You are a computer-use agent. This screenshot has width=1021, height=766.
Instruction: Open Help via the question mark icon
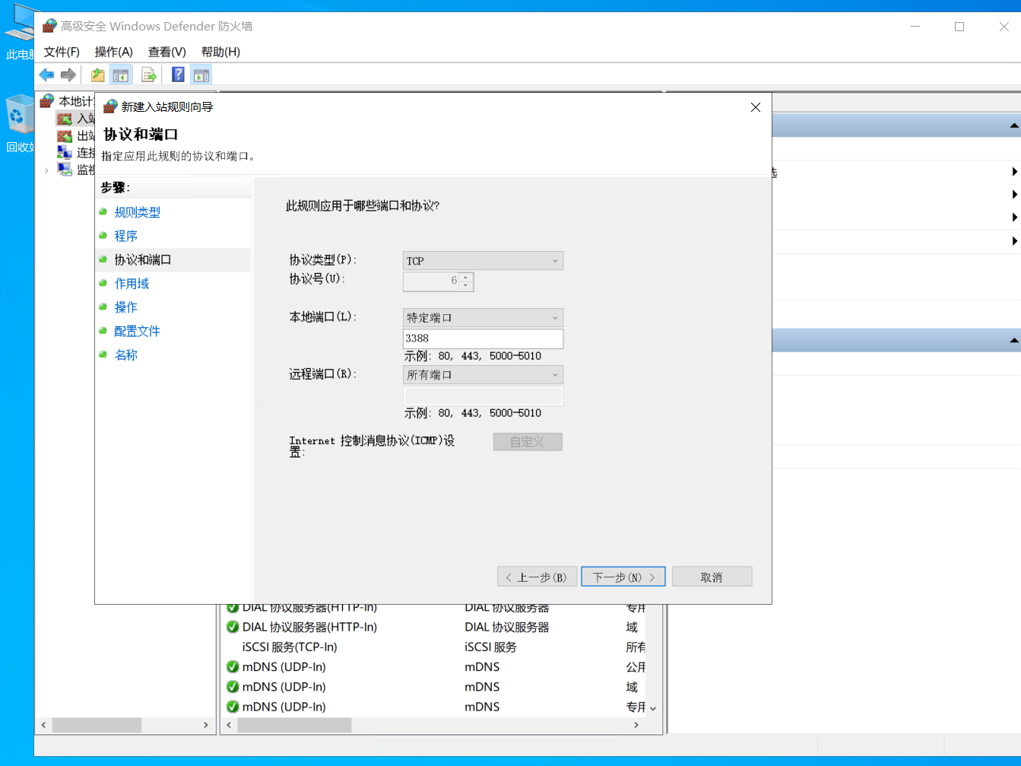pyautogui.click(x=178, y=75)
